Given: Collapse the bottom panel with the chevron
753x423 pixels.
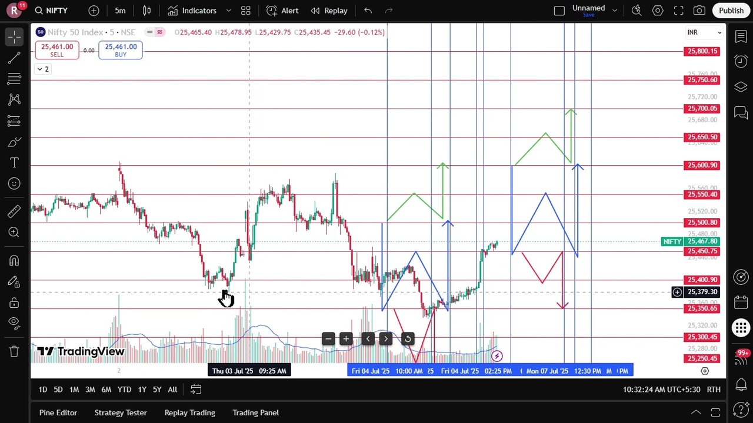Looking at the screenshot, I should [x=696, y=413].
